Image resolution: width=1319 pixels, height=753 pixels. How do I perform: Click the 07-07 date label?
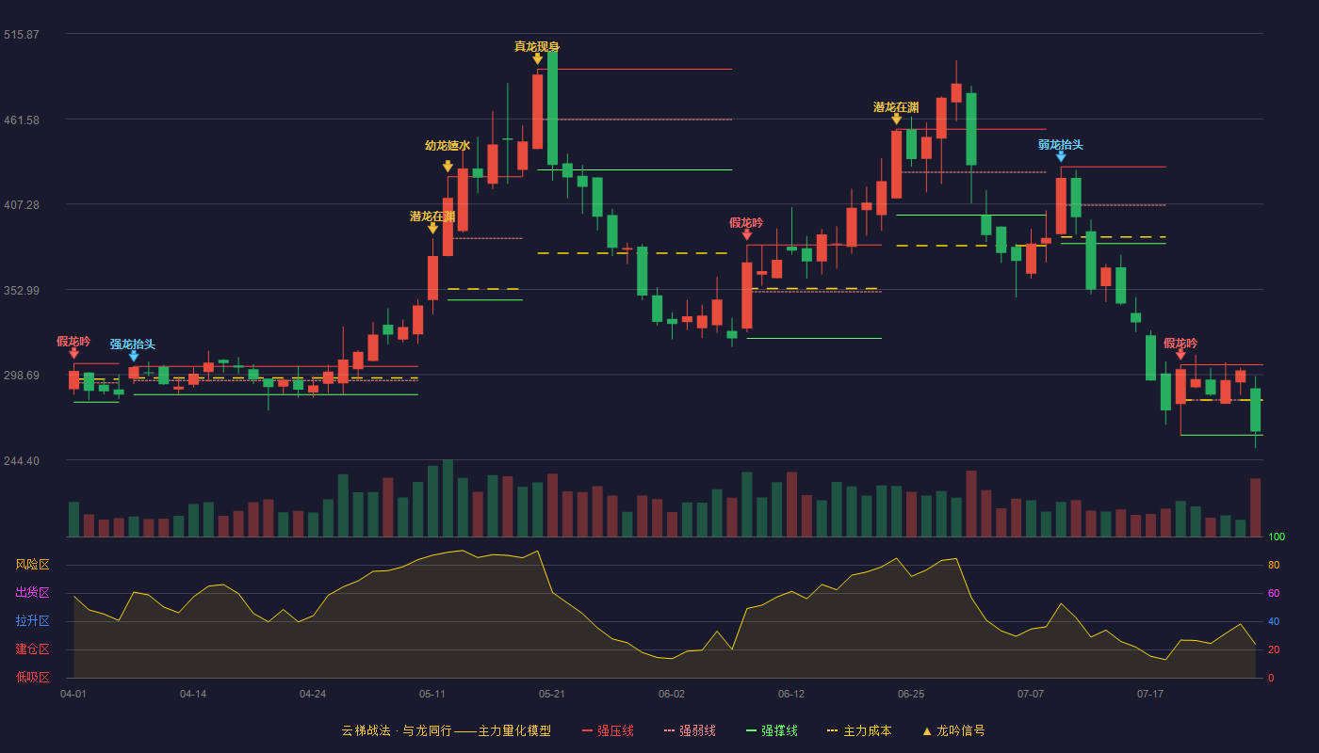pos(1031,694)
